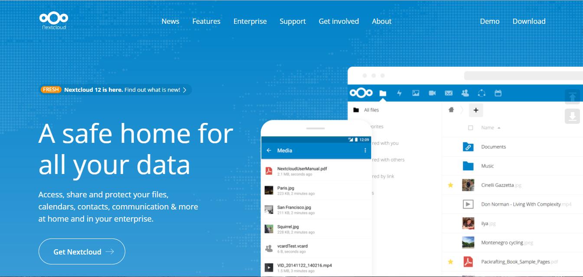
Task: Click the Montenegro cycling thumbnail
Action: [x=468, y=242]
